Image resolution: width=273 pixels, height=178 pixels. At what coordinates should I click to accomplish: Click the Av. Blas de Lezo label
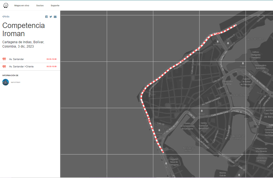point(172,127)
